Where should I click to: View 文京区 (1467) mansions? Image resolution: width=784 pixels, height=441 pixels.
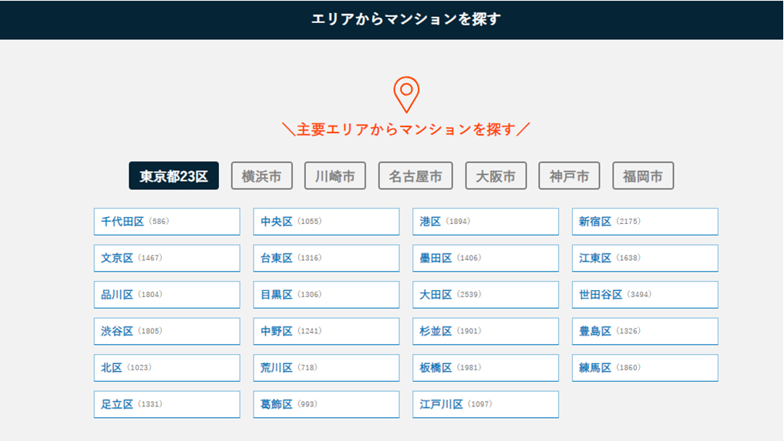coord(167,258)
